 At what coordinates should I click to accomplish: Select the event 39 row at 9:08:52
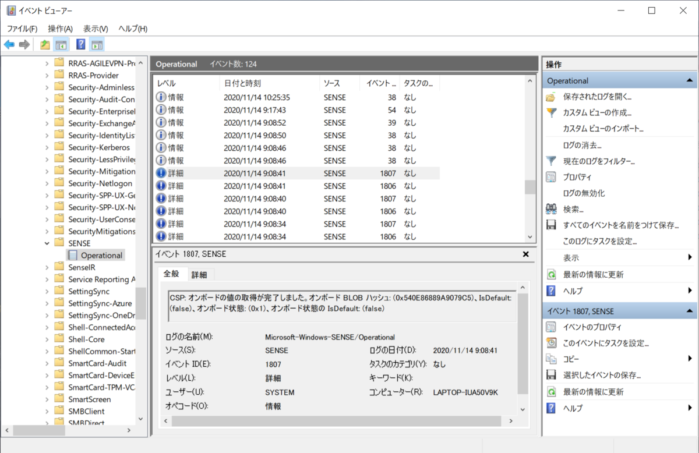pyautogui.click(x=296, y=123)
